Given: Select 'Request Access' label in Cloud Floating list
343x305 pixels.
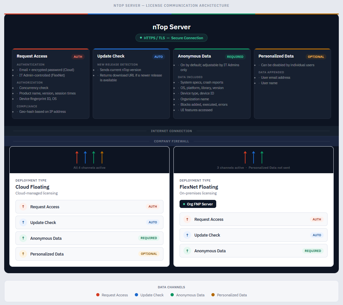Looking at the screenshot, I should (45, 207).
